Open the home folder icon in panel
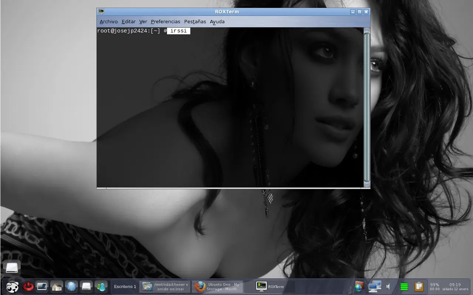The height and width of the screenshot is (295, 473). pyautogui.click(x=57, y=287)
